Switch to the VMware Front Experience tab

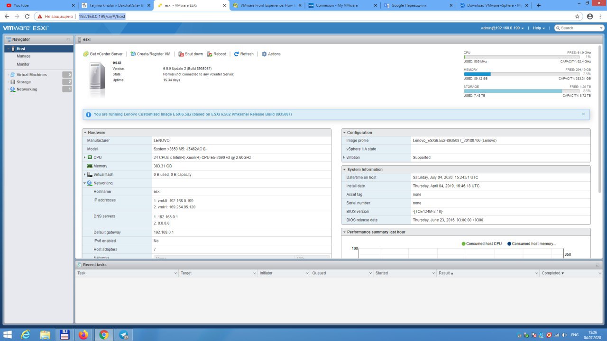[x=267, y=5]
